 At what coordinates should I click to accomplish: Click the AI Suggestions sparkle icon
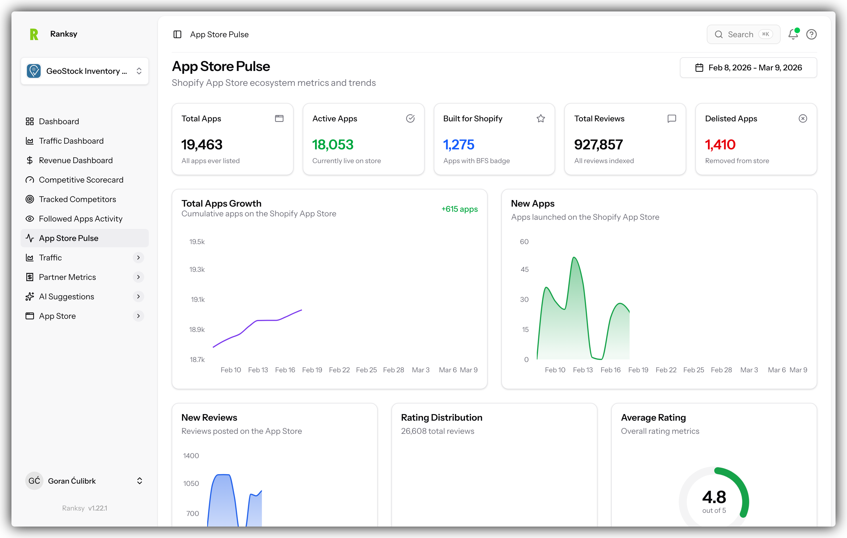tap(30, 297)
